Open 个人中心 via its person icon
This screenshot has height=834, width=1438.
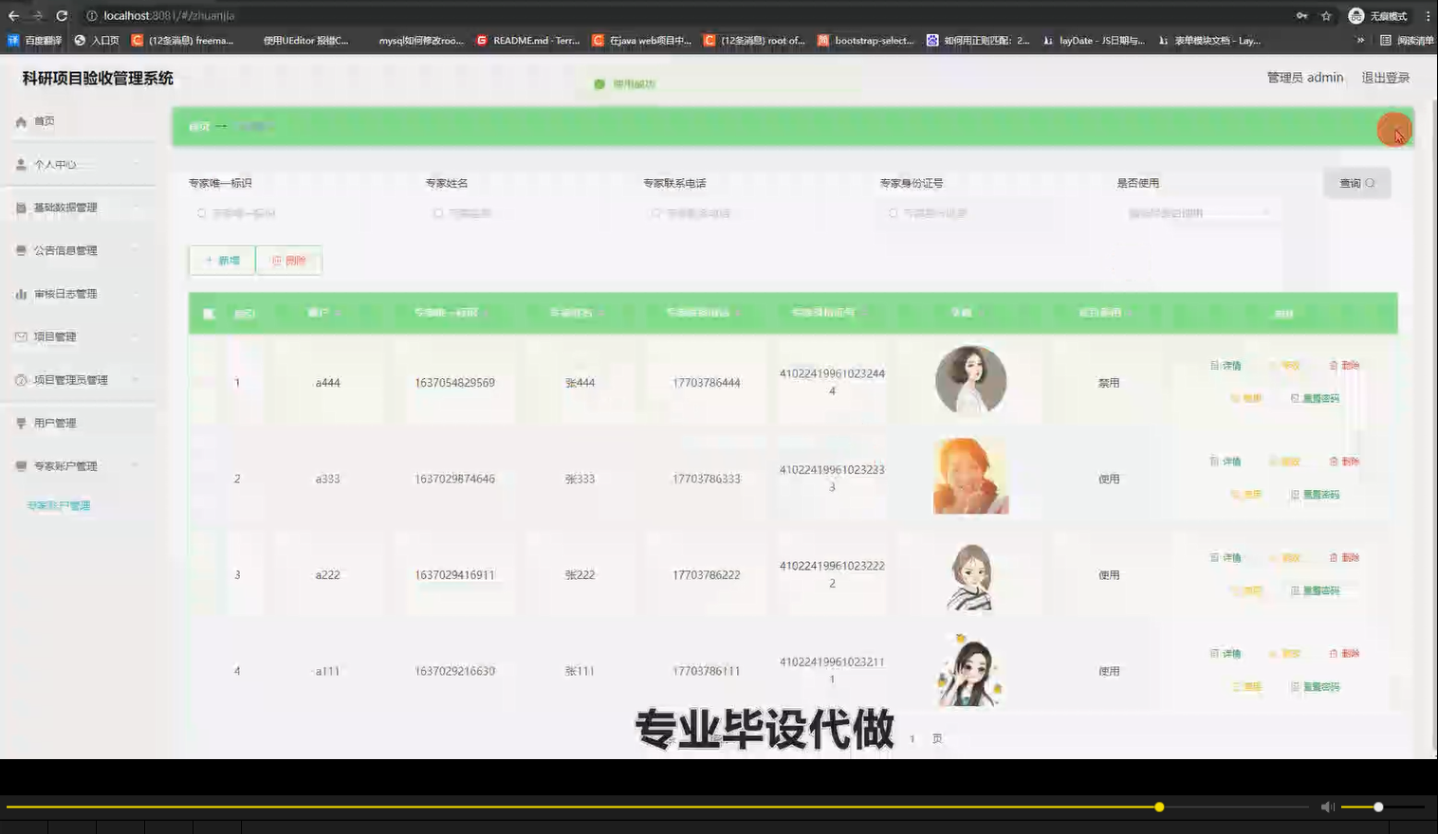pos(19,164)
